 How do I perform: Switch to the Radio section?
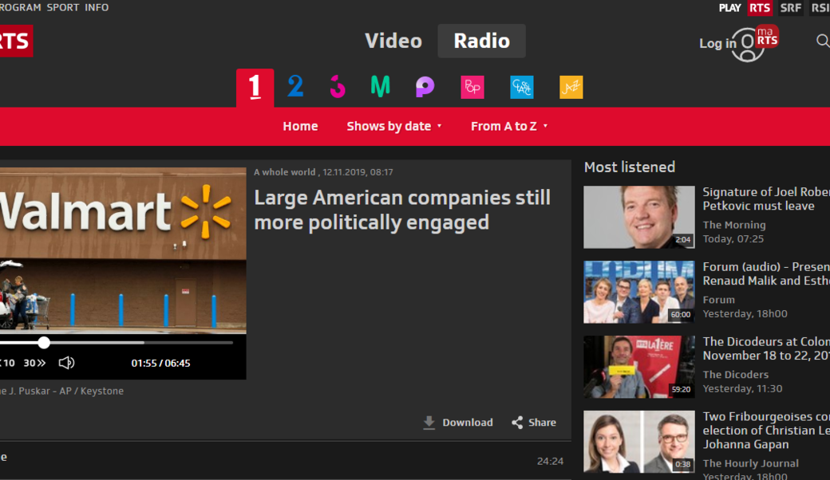[481, 41]
